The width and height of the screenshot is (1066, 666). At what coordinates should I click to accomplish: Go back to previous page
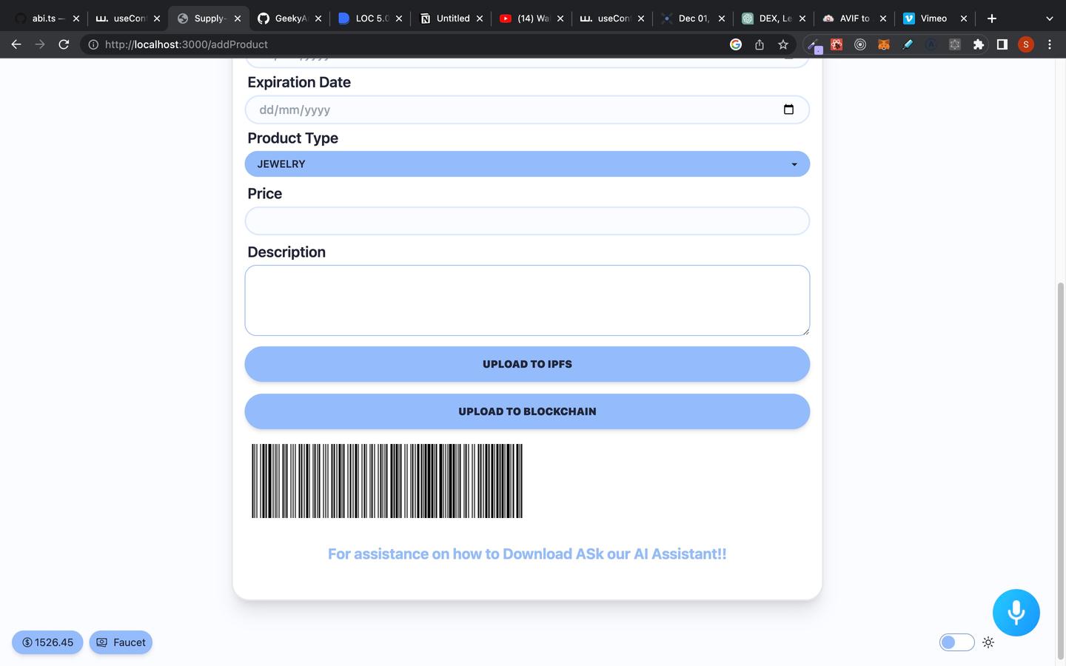(x=16, y=44)
